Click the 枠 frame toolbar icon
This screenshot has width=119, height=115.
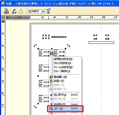tap(48, 11)
